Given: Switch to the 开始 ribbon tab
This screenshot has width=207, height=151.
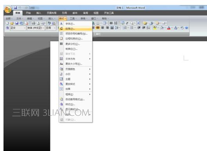Looking at the screenshot, I should tap(28, 13).
